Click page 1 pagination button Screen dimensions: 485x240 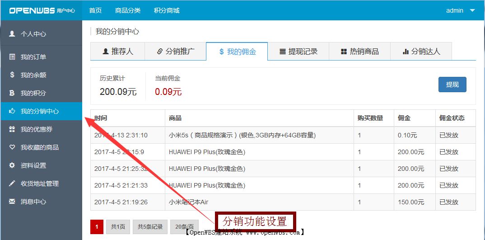point(97,227)
